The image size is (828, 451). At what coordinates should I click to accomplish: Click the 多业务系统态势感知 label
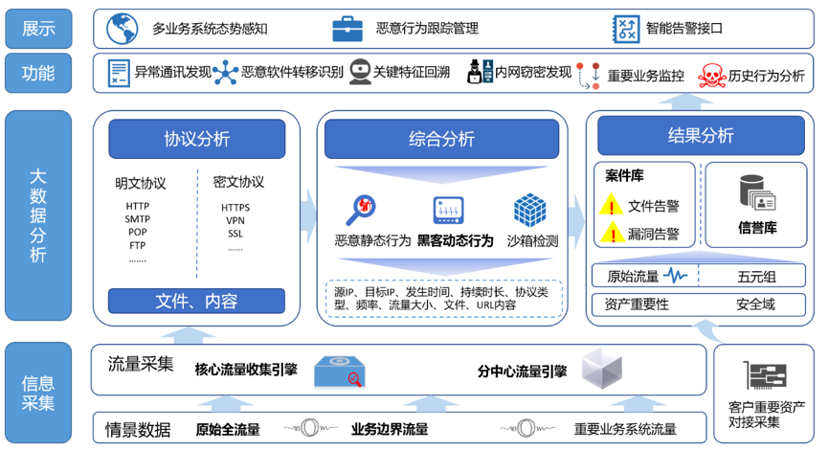(x=211, y=29)
